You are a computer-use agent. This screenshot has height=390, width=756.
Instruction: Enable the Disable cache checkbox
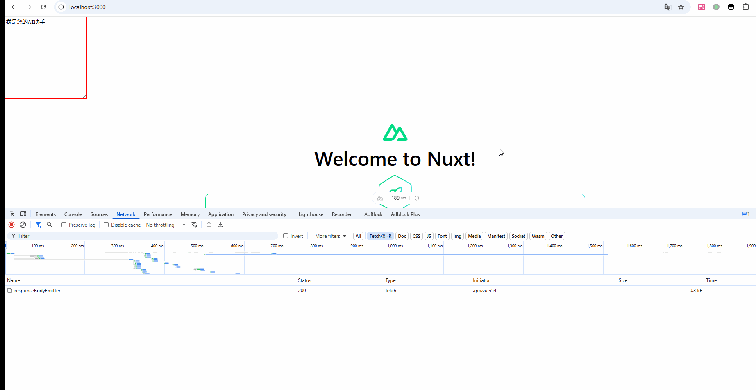pos(106,225)
